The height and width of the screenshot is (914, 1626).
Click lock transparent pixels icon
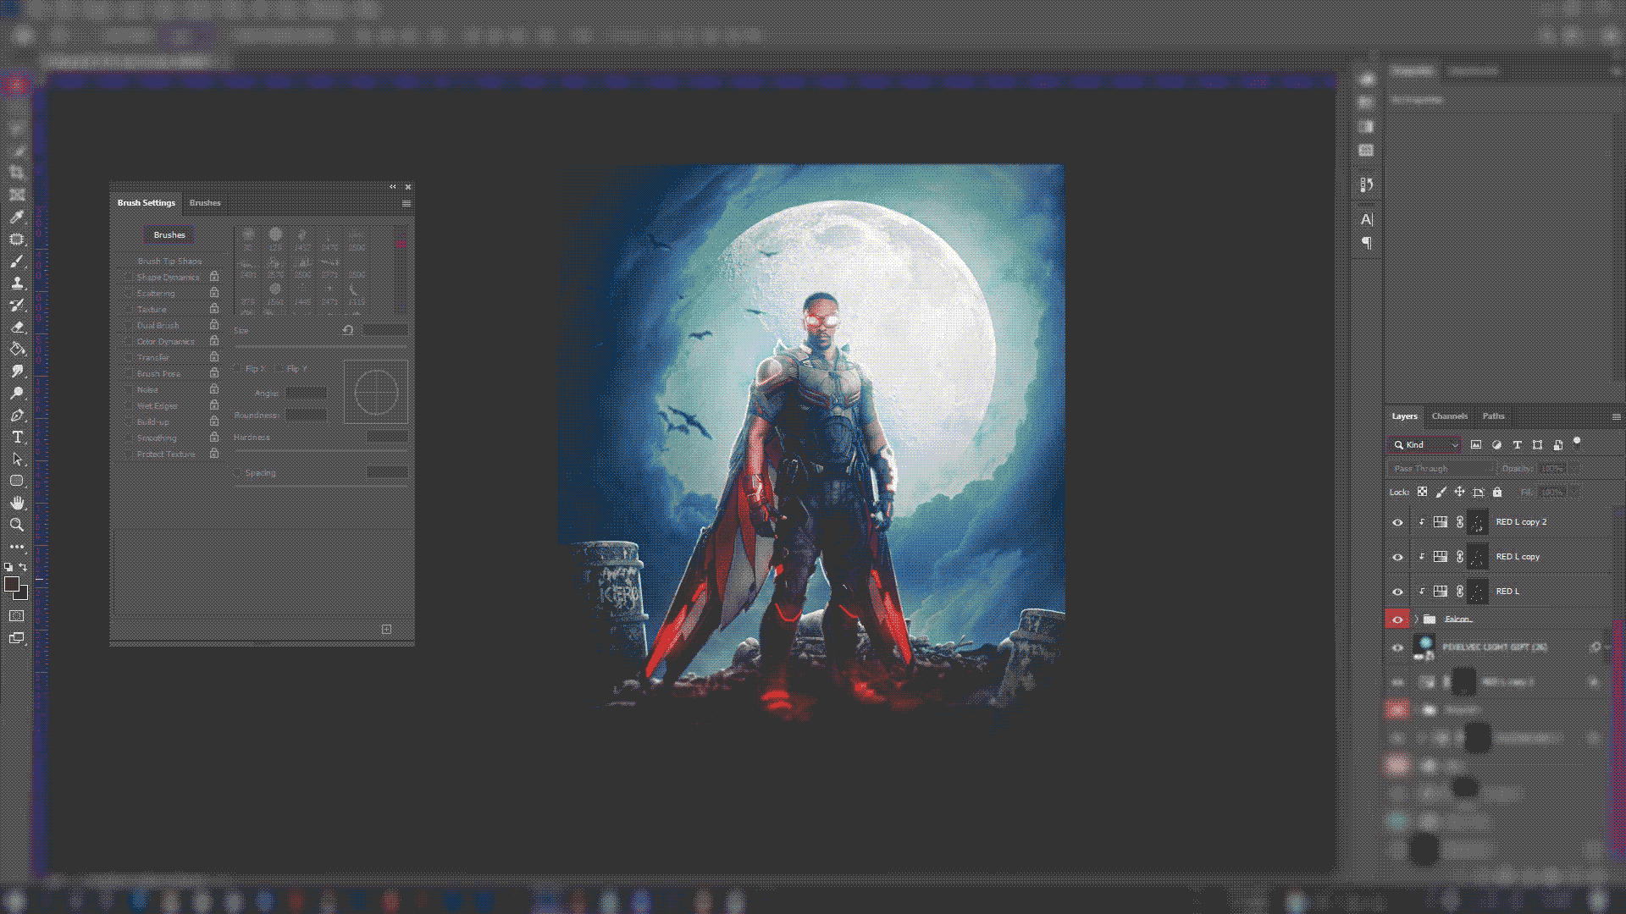point(1423,492)
